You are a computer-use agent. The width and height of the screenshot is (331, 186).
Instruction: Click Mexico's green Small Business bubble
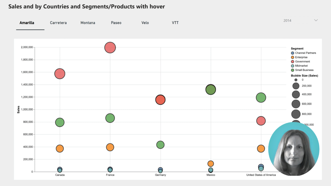pyautogui.click(x=210, y=90)
